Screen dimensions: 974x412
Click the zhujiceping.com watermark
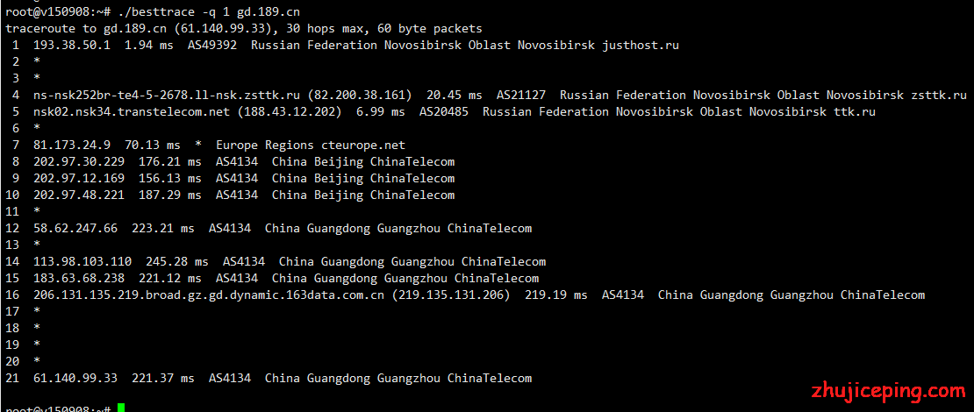coord(888,391)
